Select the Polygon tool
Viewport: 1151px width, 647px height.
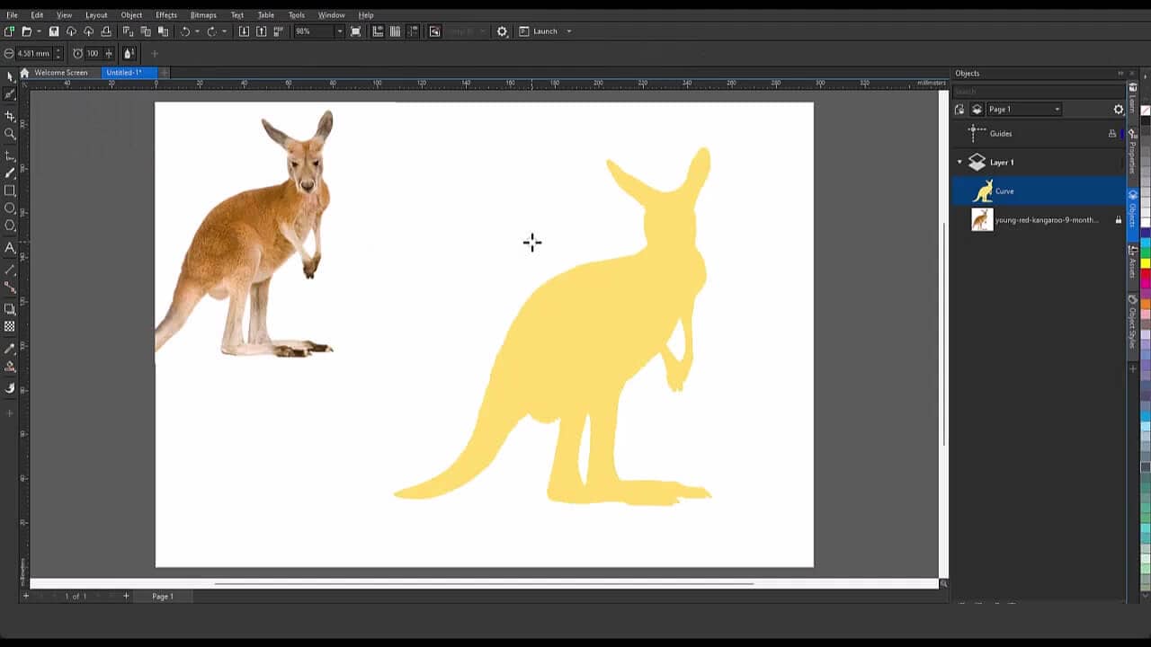coord(10,226)
